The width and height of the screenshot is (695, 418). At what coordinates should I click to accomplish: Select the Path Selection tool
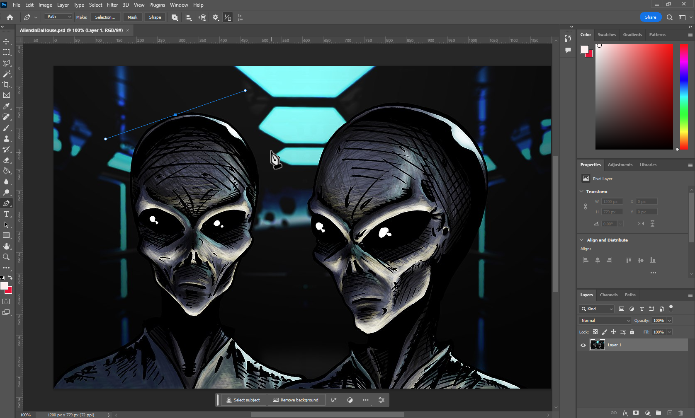6,225
